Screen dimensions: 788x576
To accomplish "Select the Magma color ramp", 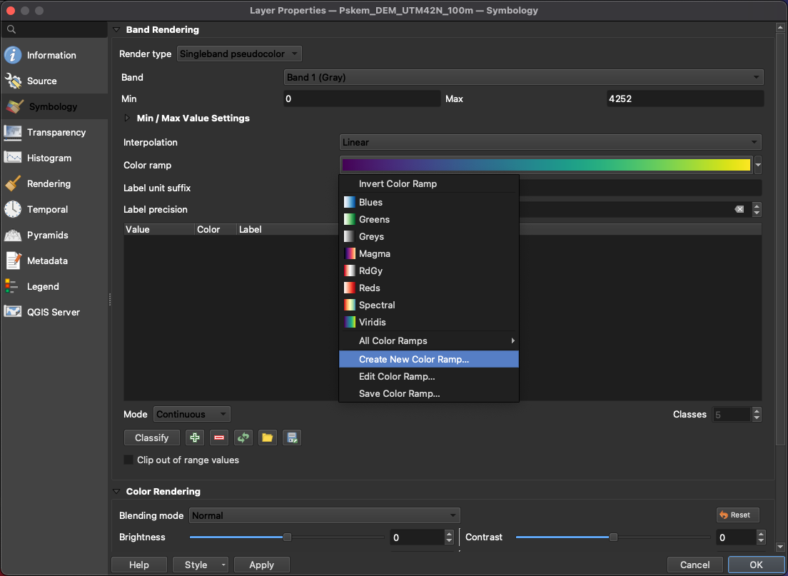I will coord(374,253).
